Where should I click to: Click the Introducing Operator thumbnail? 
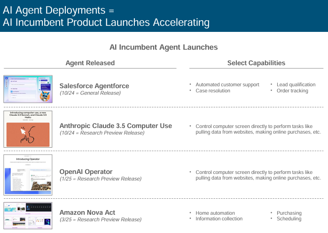(28, 175)
